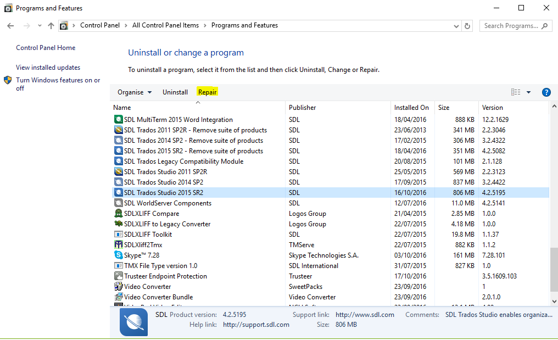
Task: Click the SDLXLIFF Toolkit program icon
Action: coord(119,234)
